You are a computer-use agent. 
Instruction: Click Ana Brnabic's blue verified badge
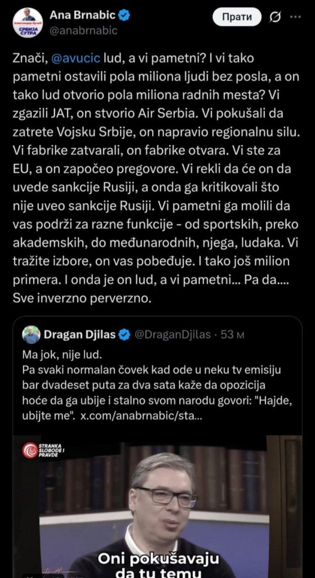click(124, 16)
